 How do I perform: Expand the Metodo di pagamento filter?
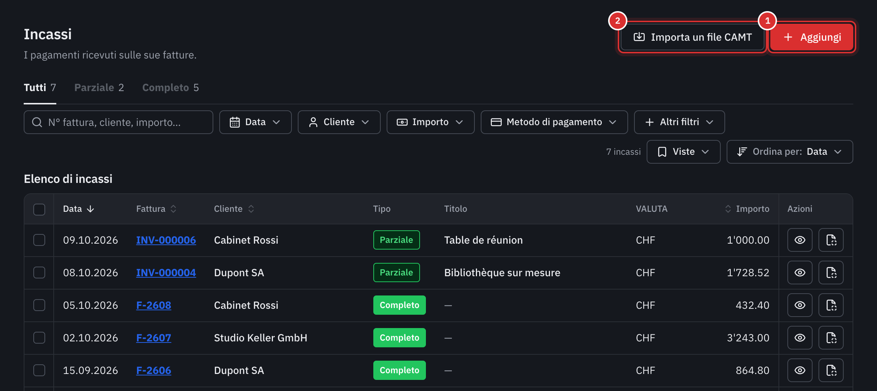[554, 122]
